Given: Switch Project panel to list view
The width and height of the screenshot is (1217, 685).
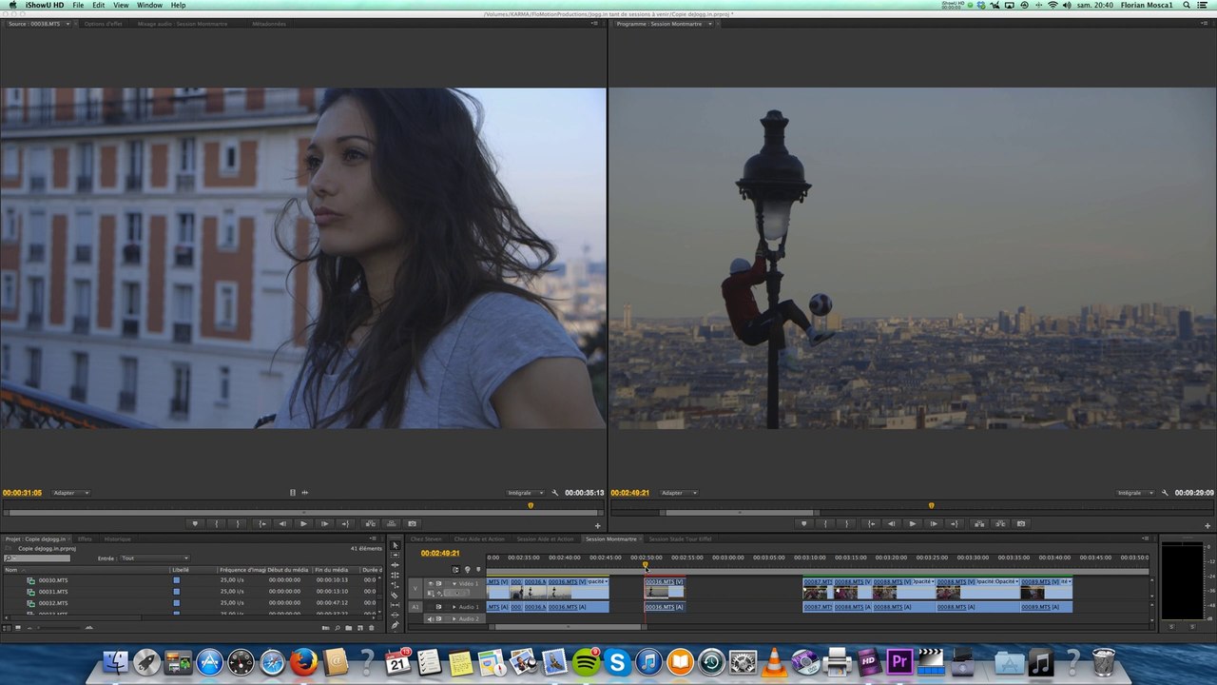Looking at the screenshot, I should click(x=7, y=628).
